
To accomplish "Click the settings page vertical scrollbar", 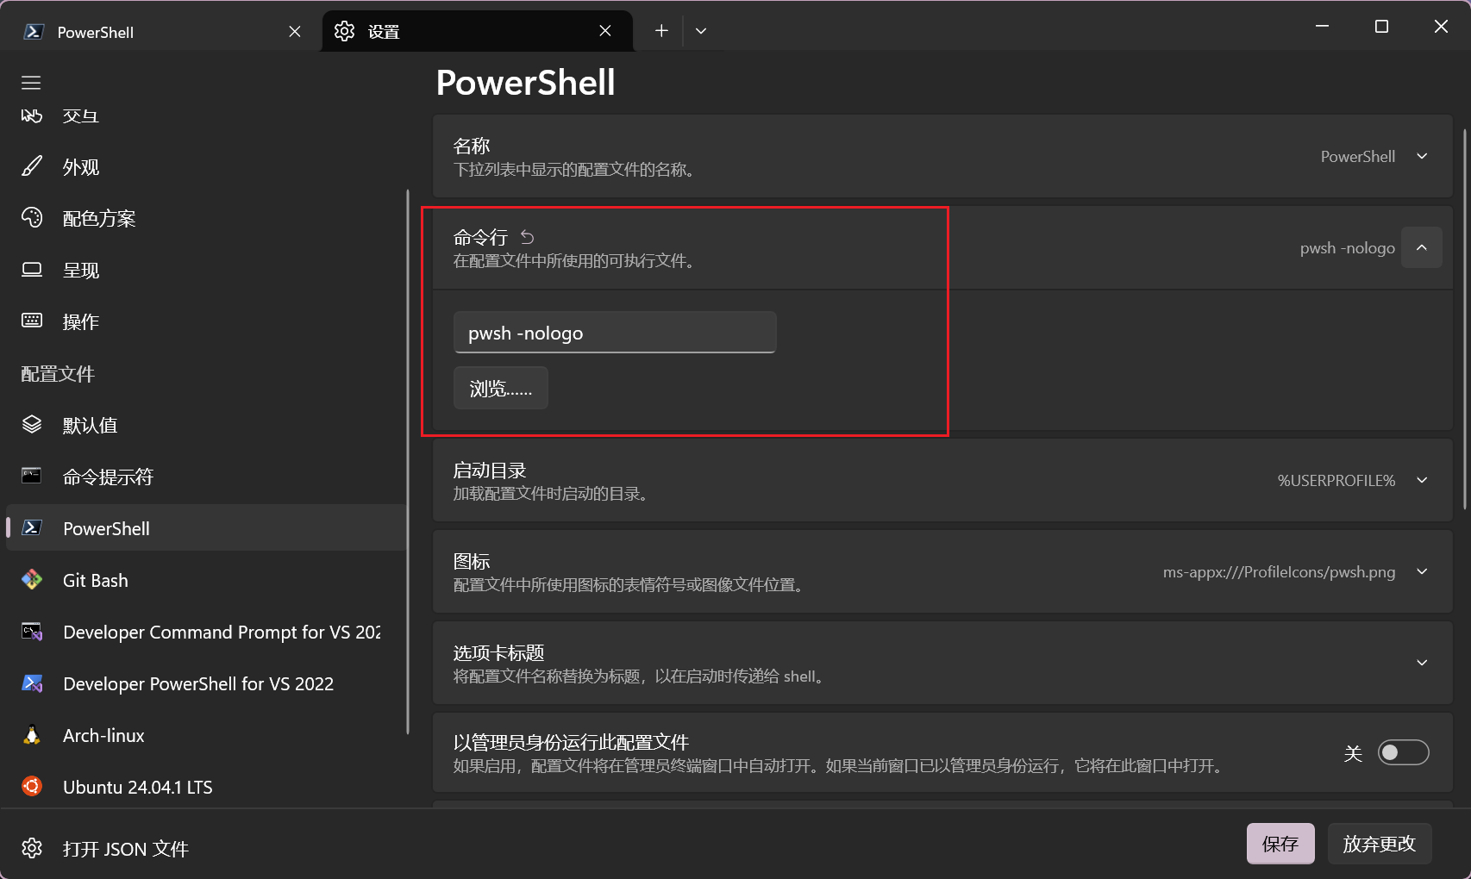I will click(x=1465, y=319).
